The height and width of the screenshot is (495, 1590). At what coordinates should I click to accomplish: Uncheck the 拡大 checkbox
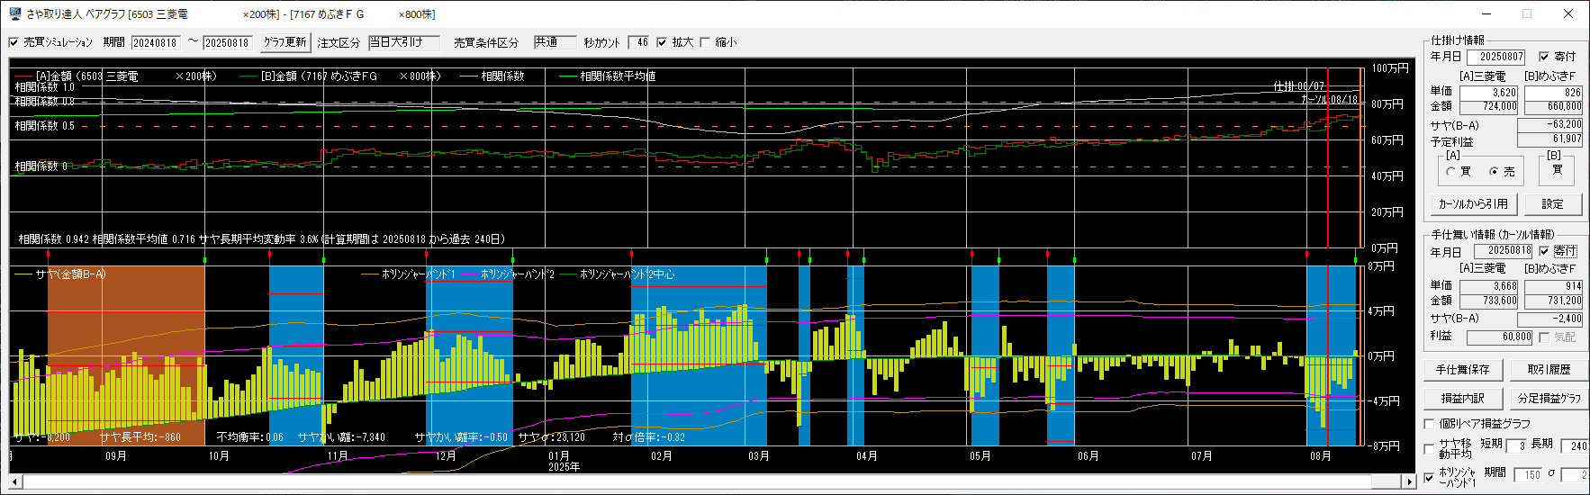coord(662,42)
